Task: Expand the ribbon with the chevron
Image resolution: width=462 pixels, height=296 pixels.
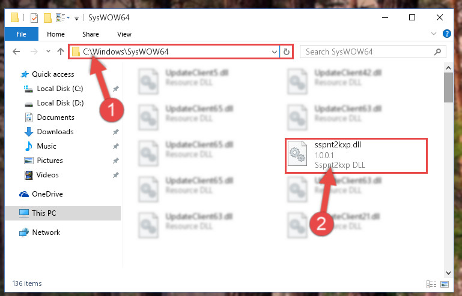Action: pos(433,34)
